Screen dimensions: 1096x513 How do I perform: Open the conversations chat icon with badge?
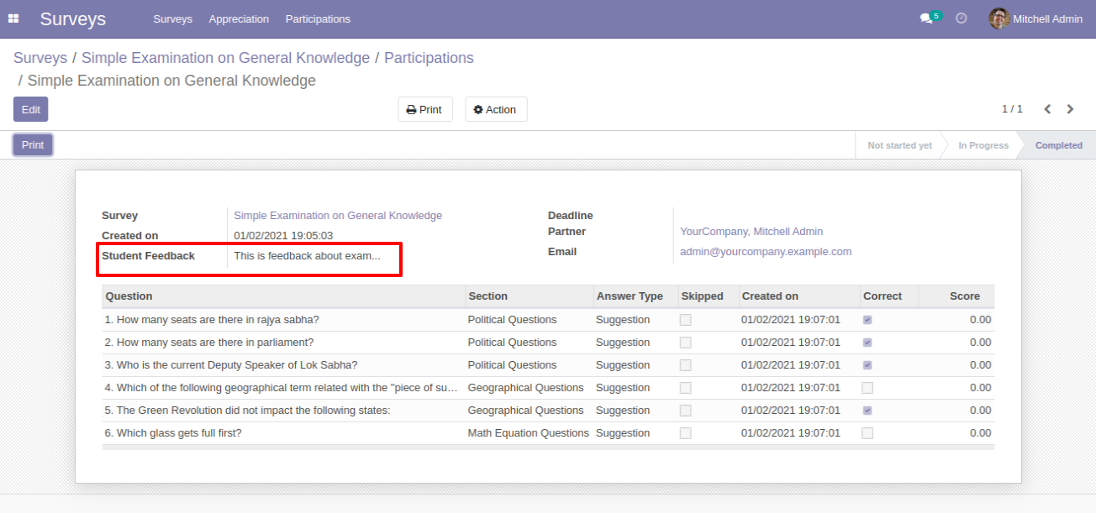(930, 18)
